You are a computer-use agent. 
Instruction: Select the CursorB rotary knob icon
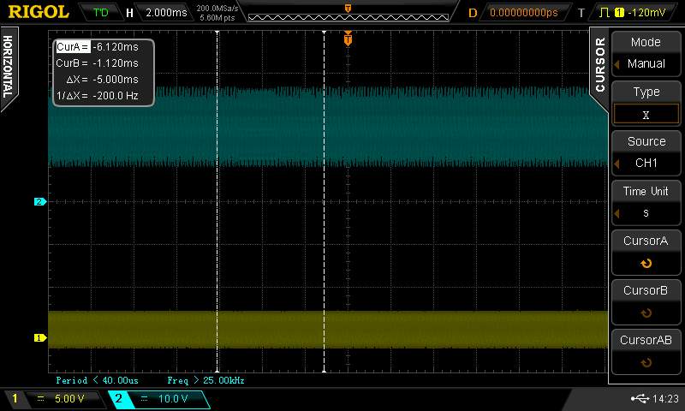pos(646,313)
